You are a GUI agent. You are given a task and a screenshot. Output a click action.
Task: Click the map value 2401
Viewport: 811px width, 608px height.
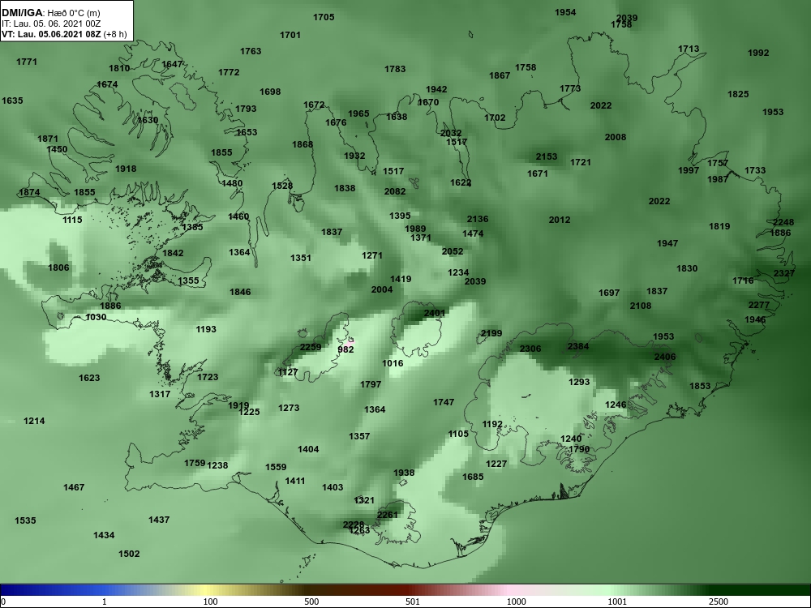pyautogui.click(x=435, y=313)
